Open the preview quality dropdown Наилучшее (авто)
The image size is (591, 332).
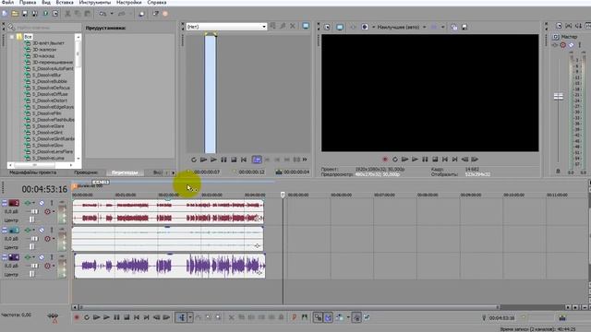[x=402, y=27]
